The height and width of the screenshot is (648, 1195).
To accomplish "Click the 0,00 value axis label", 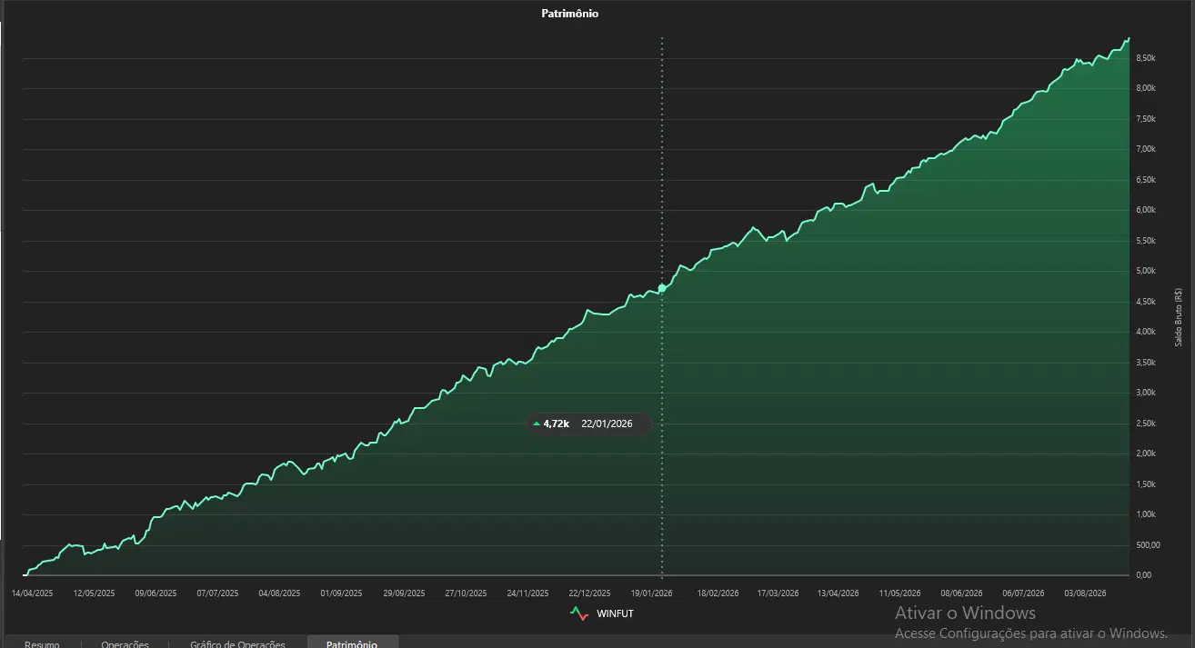I will pos(1144,575).
